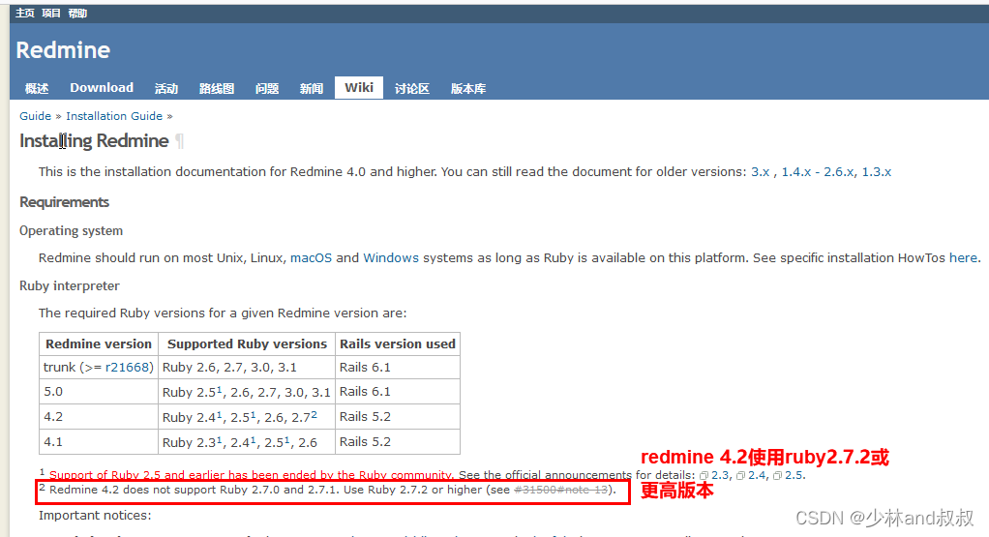Image resolution: width=989 pixels, height=537 pixels.
Task: Open the Ruby 2.4 announcement link
Action: pos(757,475)
